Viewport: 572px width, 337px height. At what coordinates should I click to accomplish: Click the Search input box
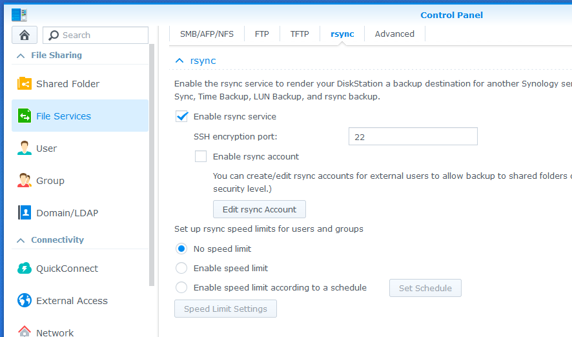[96, 35]
